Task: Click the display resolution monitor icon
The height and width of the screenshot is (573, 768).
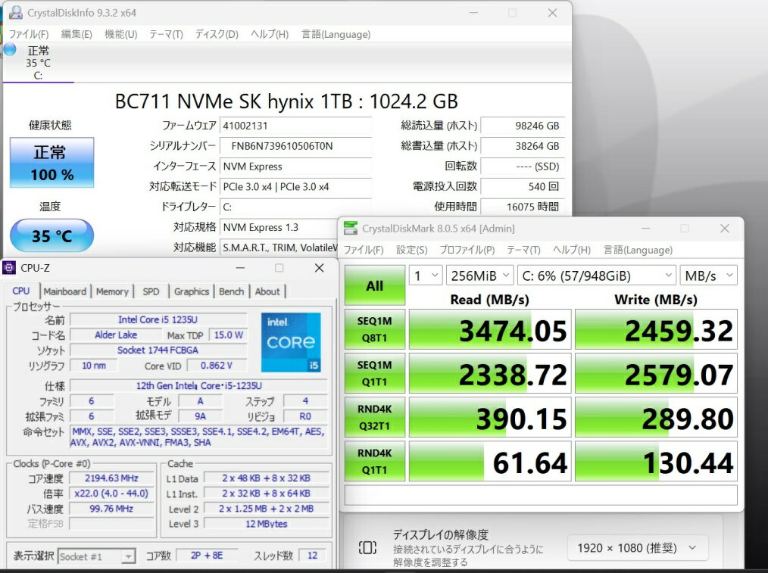Action: click(367, 547)
